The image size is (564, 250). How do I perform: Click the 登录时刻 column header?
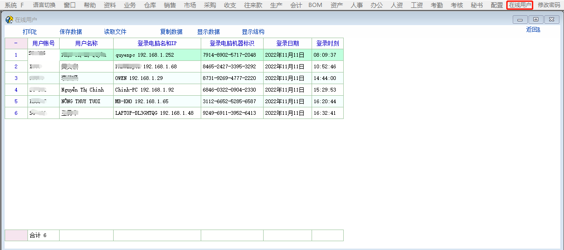click(x=327, y=43)
